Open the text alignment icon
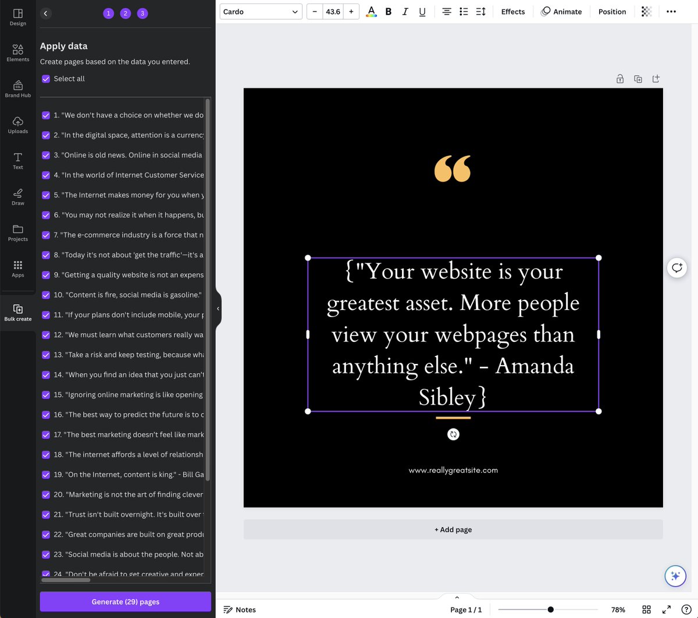Viewport: 698px width, 618px height. click(x=447, y=12)
